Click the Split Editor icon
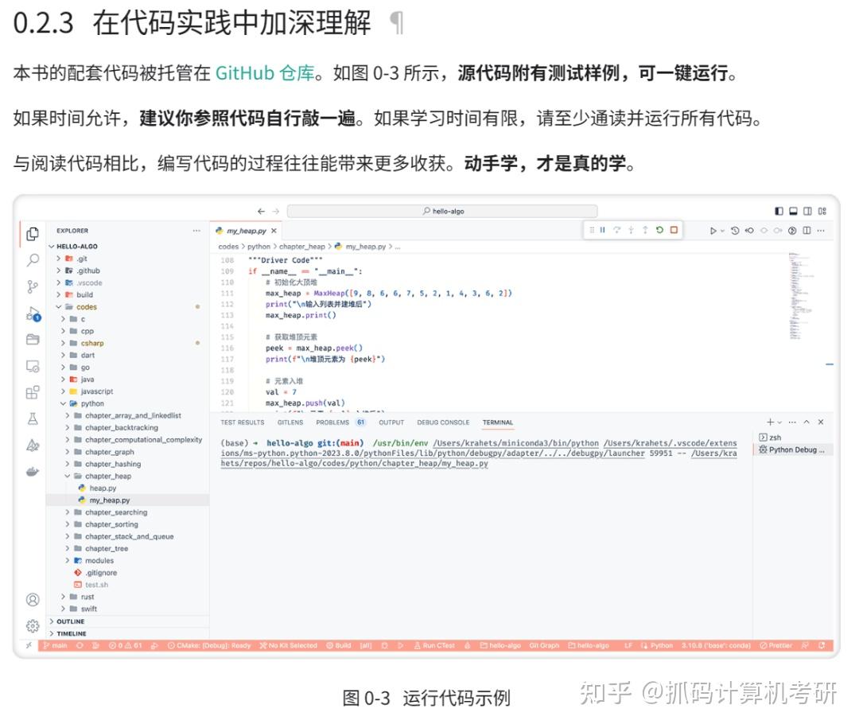Screen dimensions: 859x728 pyautogui.click(x=807, y=230)
